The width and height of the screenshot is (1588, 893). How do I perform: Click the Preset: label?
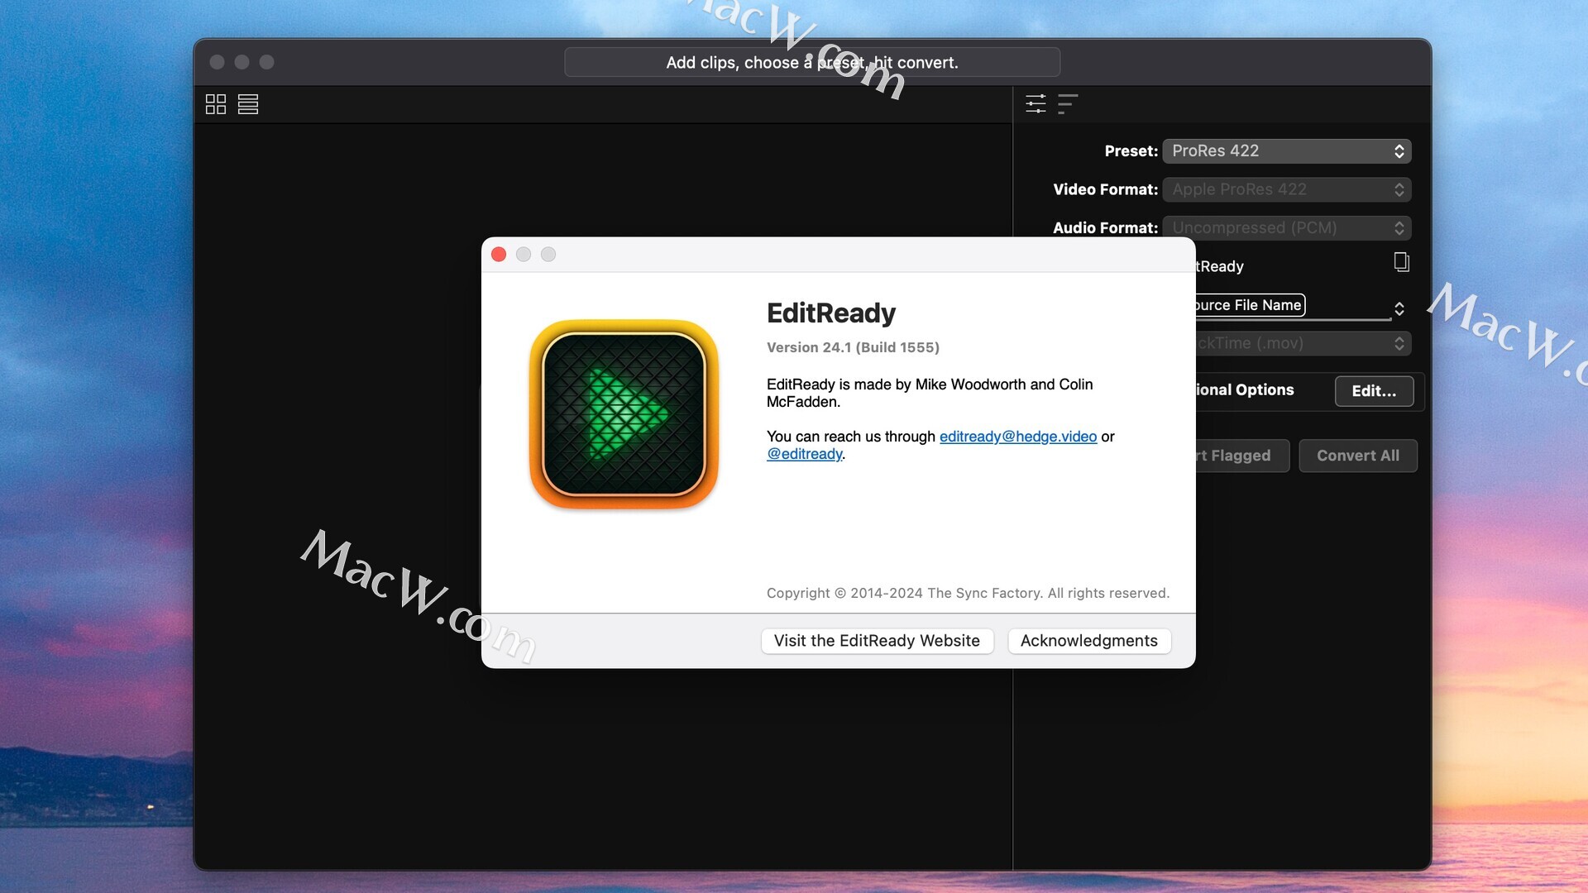tap(1131, 151)
